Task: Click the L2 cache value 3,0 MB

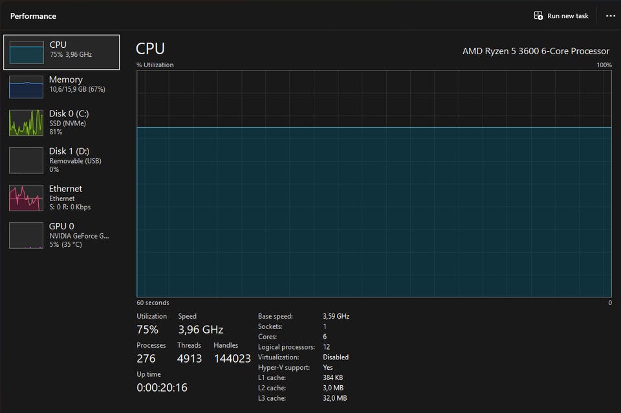Action: 333,388
